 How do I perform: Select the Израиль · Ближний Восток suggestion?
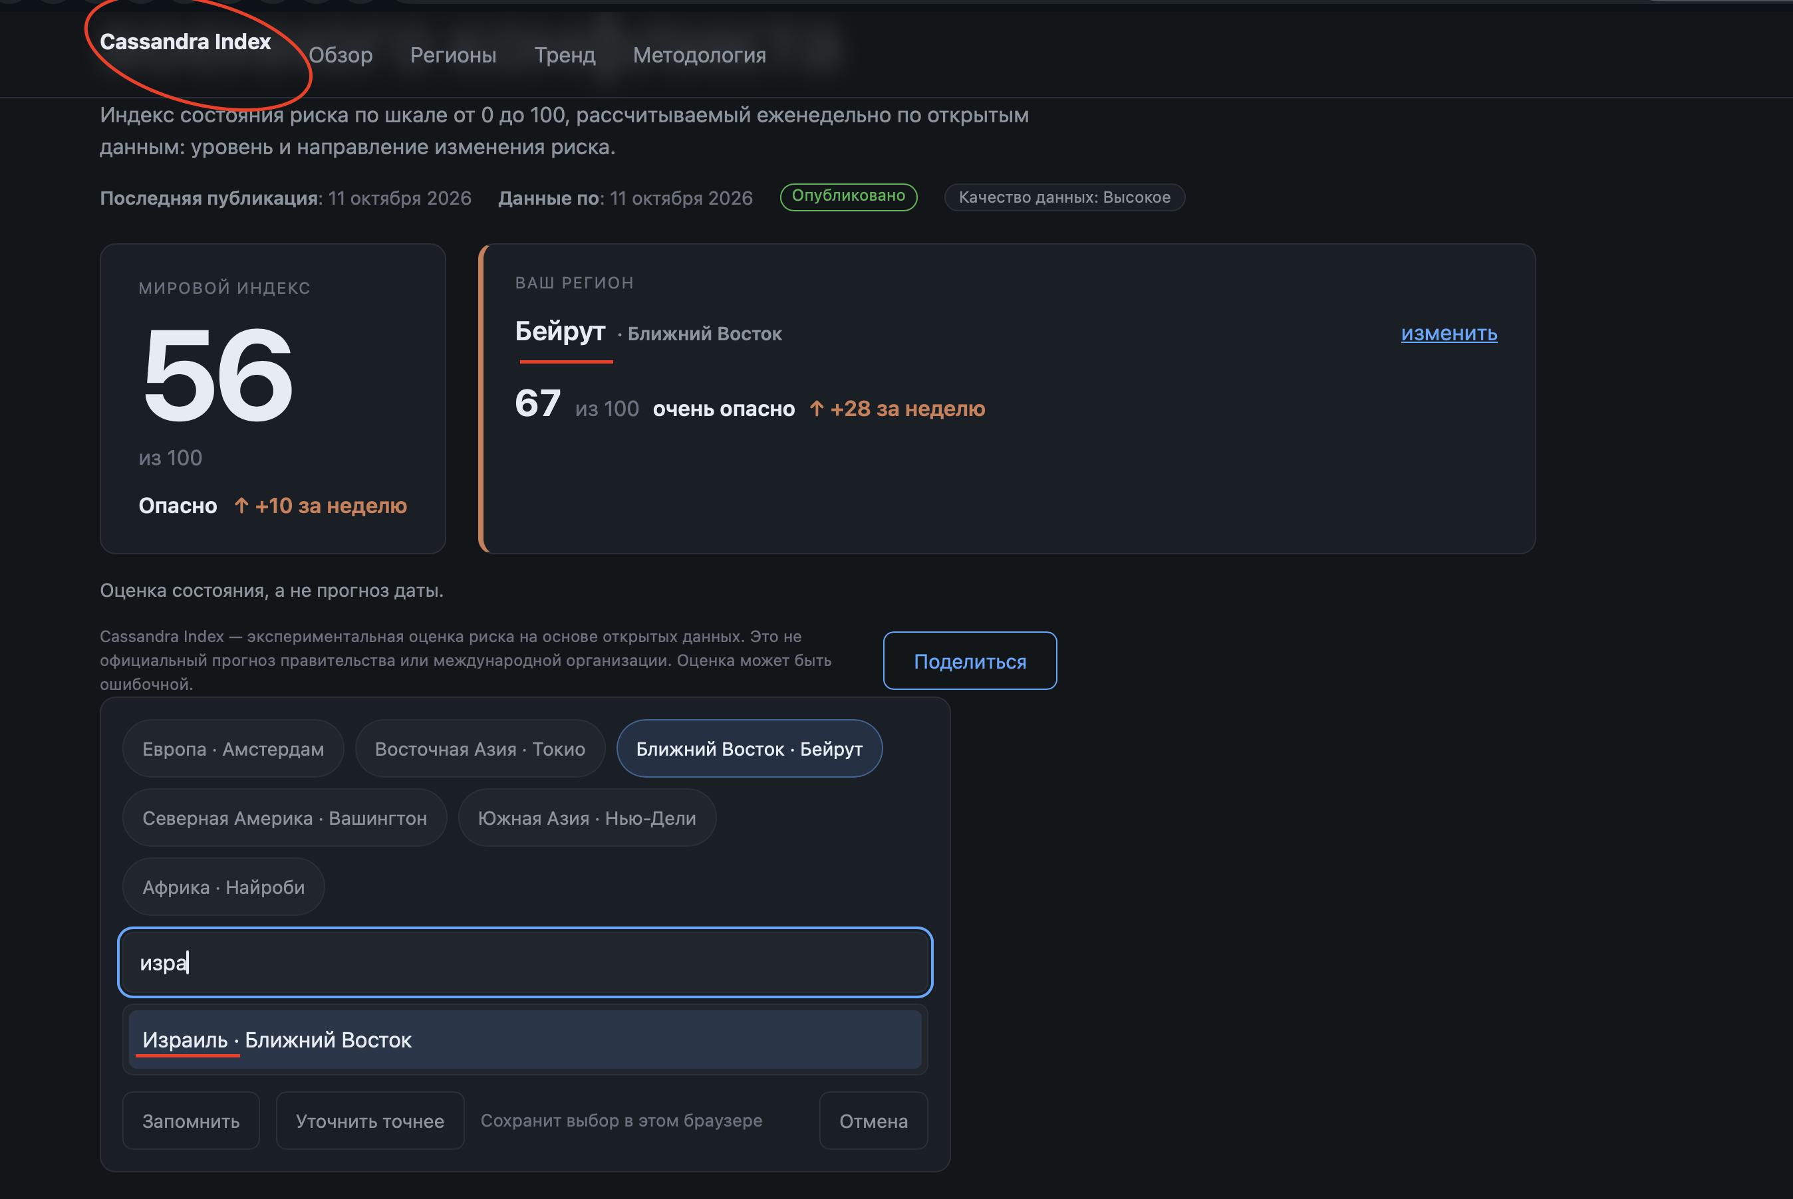point(525,1039)
